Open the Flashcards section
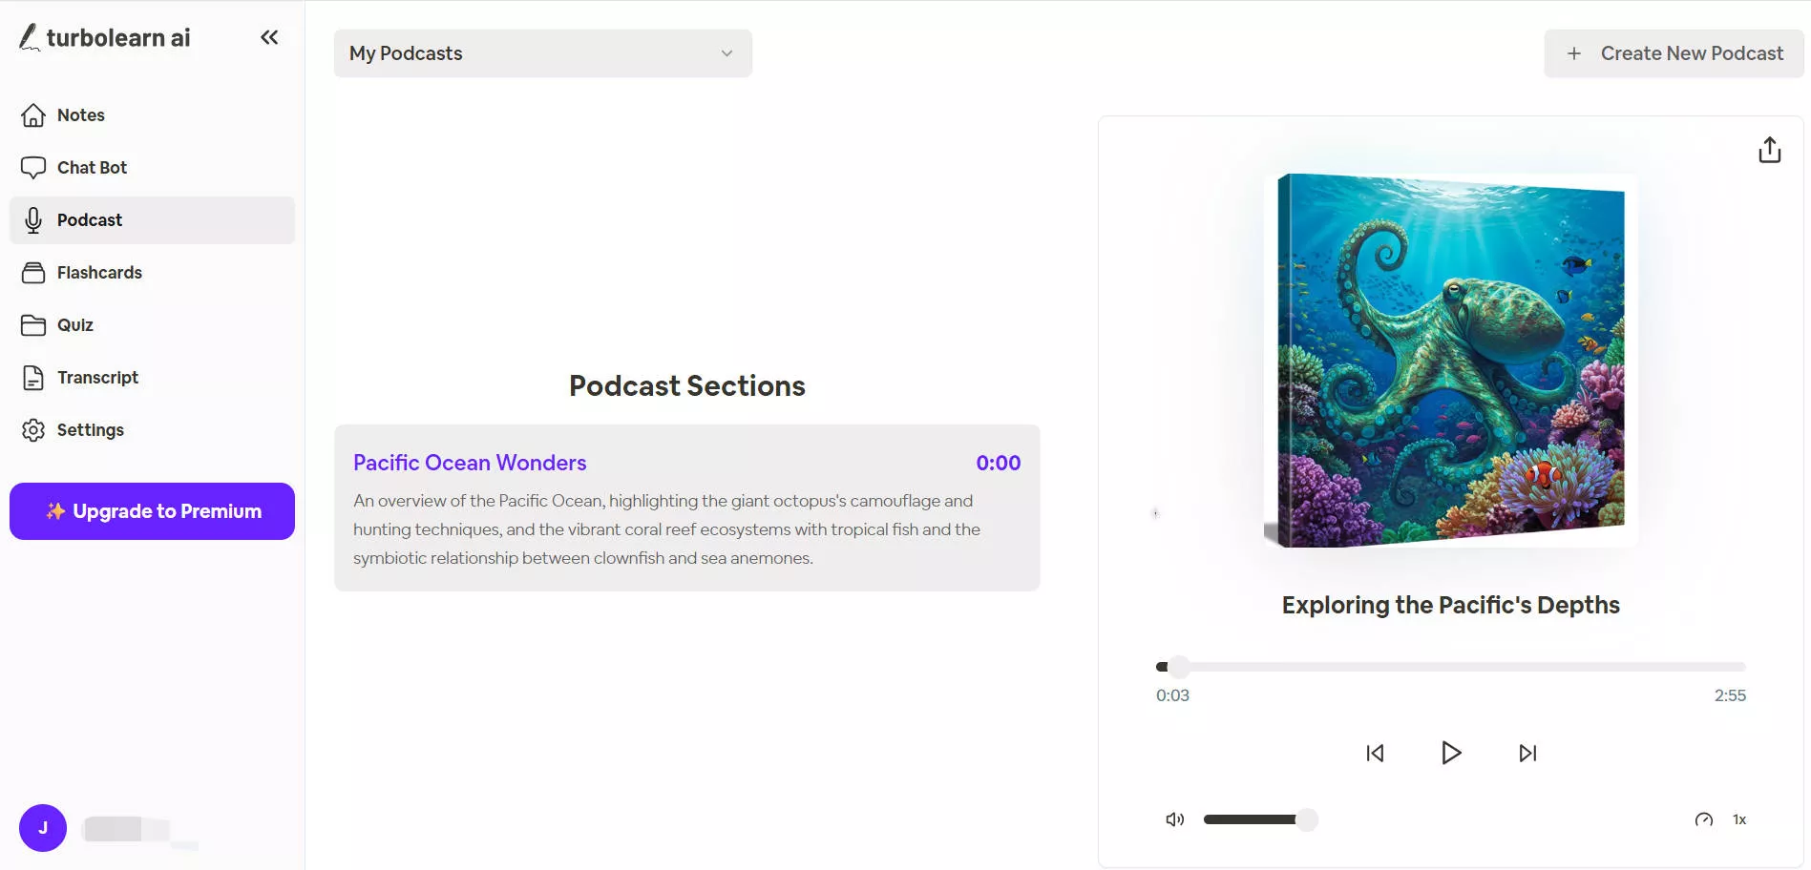 tap(99, 272)
